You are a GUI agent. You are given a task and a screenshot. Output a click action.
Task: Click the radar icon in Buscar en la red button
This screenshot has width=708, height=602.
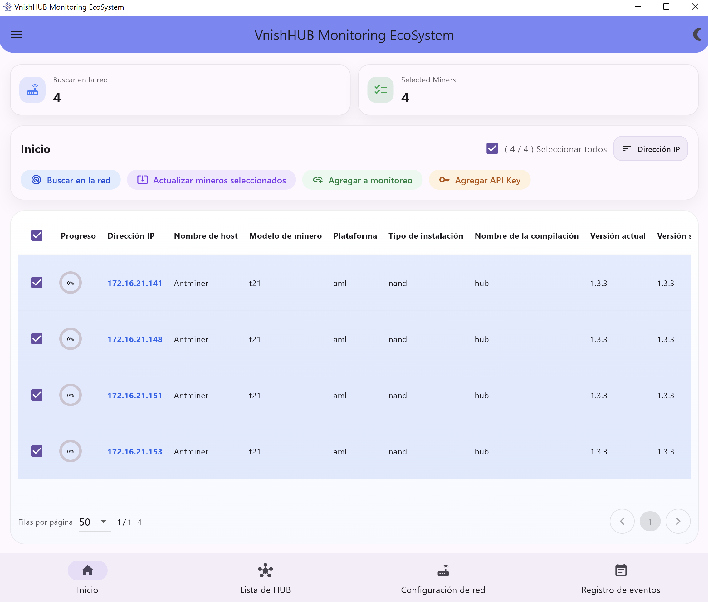coord(36,180)
